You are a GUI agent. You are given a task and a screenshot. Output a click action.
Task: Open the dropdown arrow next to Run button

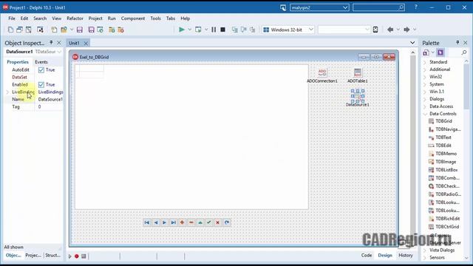click(x=190, y=30)
